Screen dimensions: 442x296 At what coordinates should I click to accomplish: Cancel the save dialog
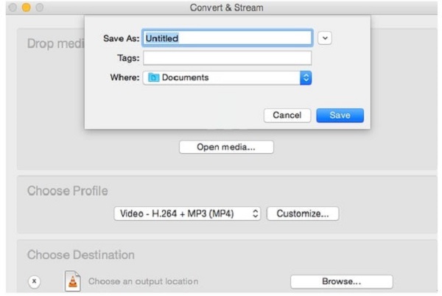pos(287,116)
